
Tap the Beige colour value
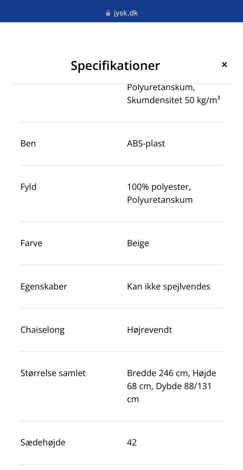click(x=138, y=243)
